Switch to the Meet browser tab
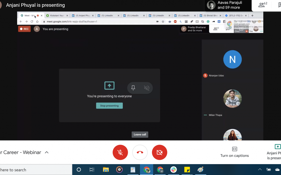The height and width of the screenshot is (175, 281). coord(30,16)
